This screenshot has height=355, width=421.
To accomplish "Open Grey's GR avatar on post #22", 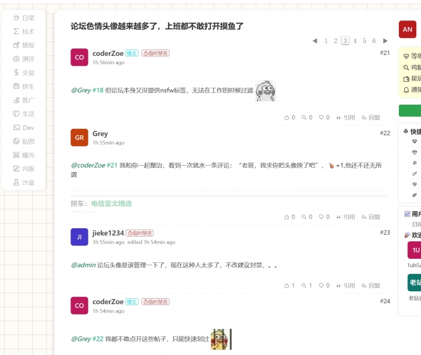I will [x=79, y=137].
